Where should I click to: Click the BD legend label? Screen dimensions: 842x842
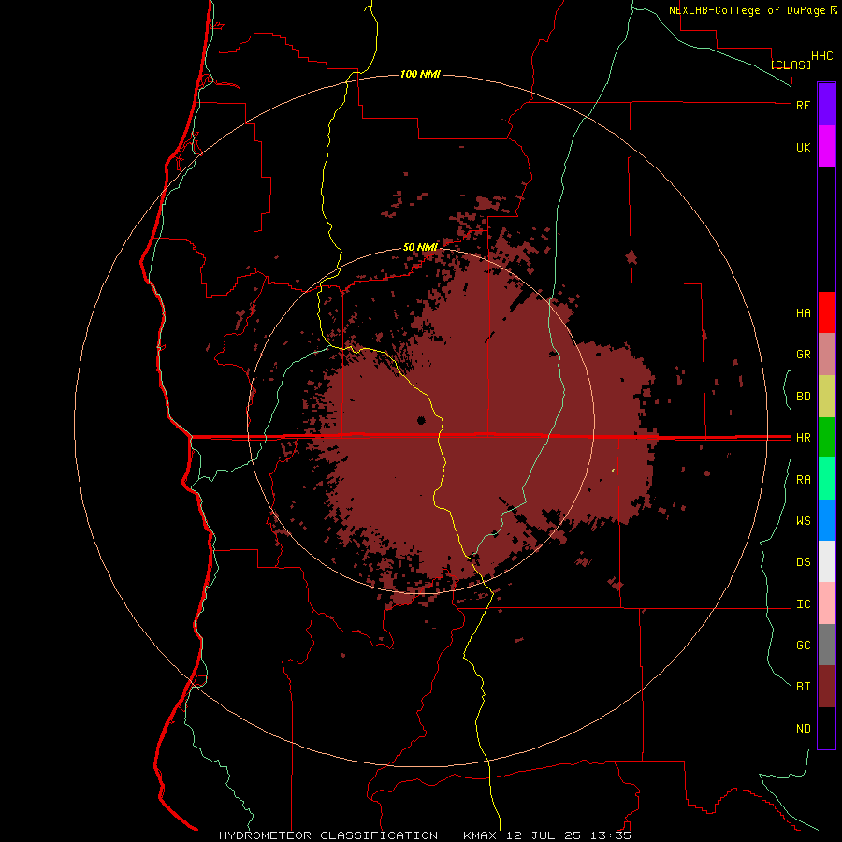[x=803, y=397]
